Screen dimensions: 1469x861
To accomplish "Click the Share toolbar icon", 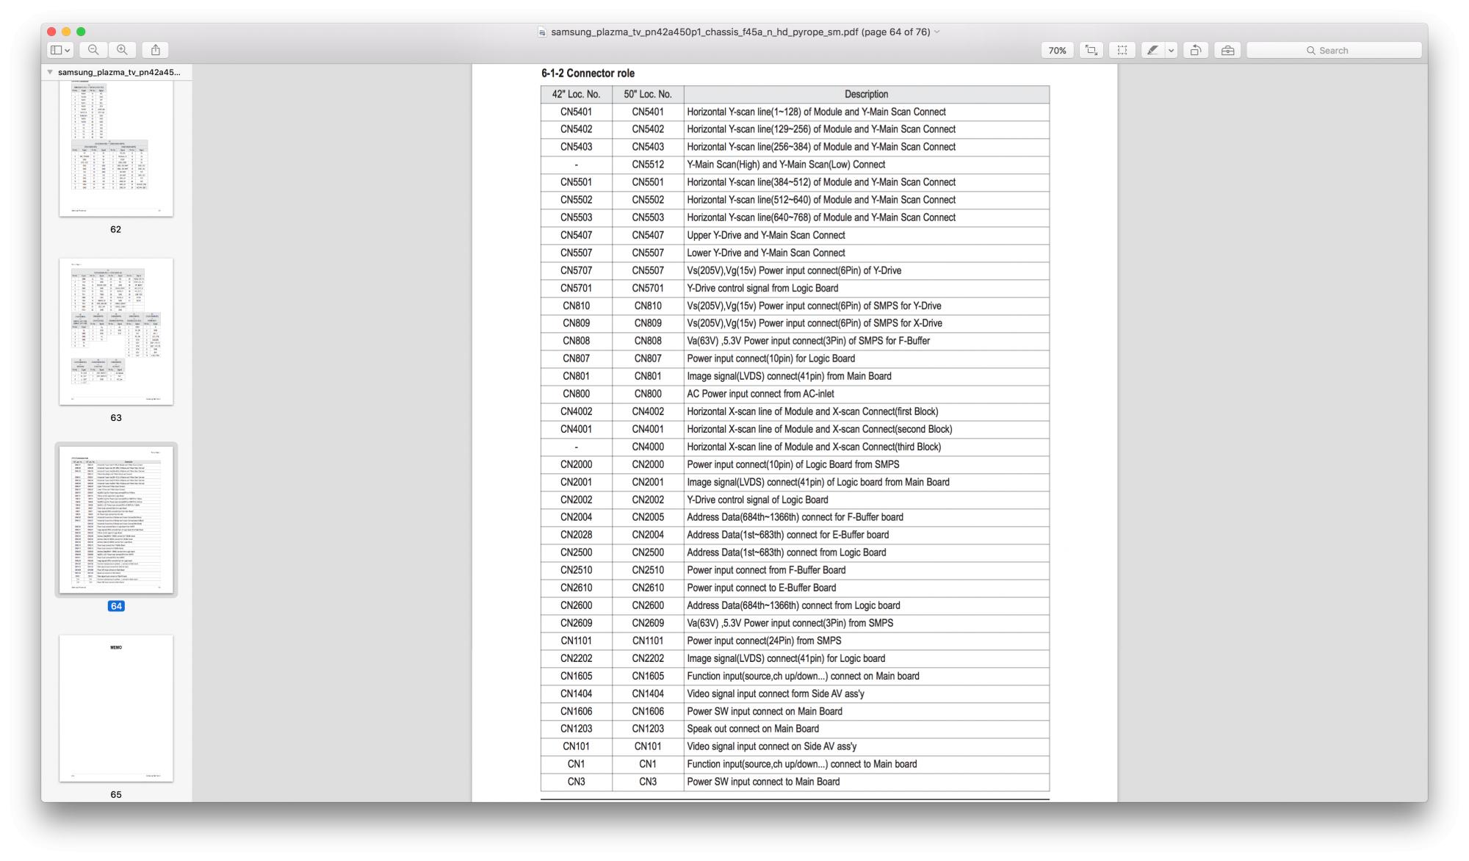I will pyautogui.click(x=155, y=50).
